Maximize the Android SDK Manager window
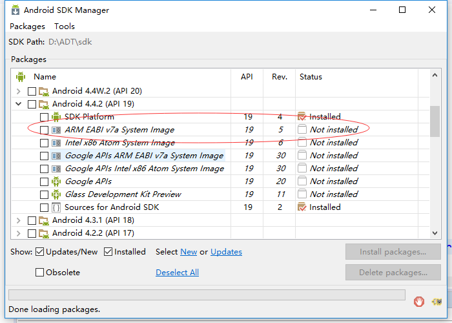 tap(402, 10)
